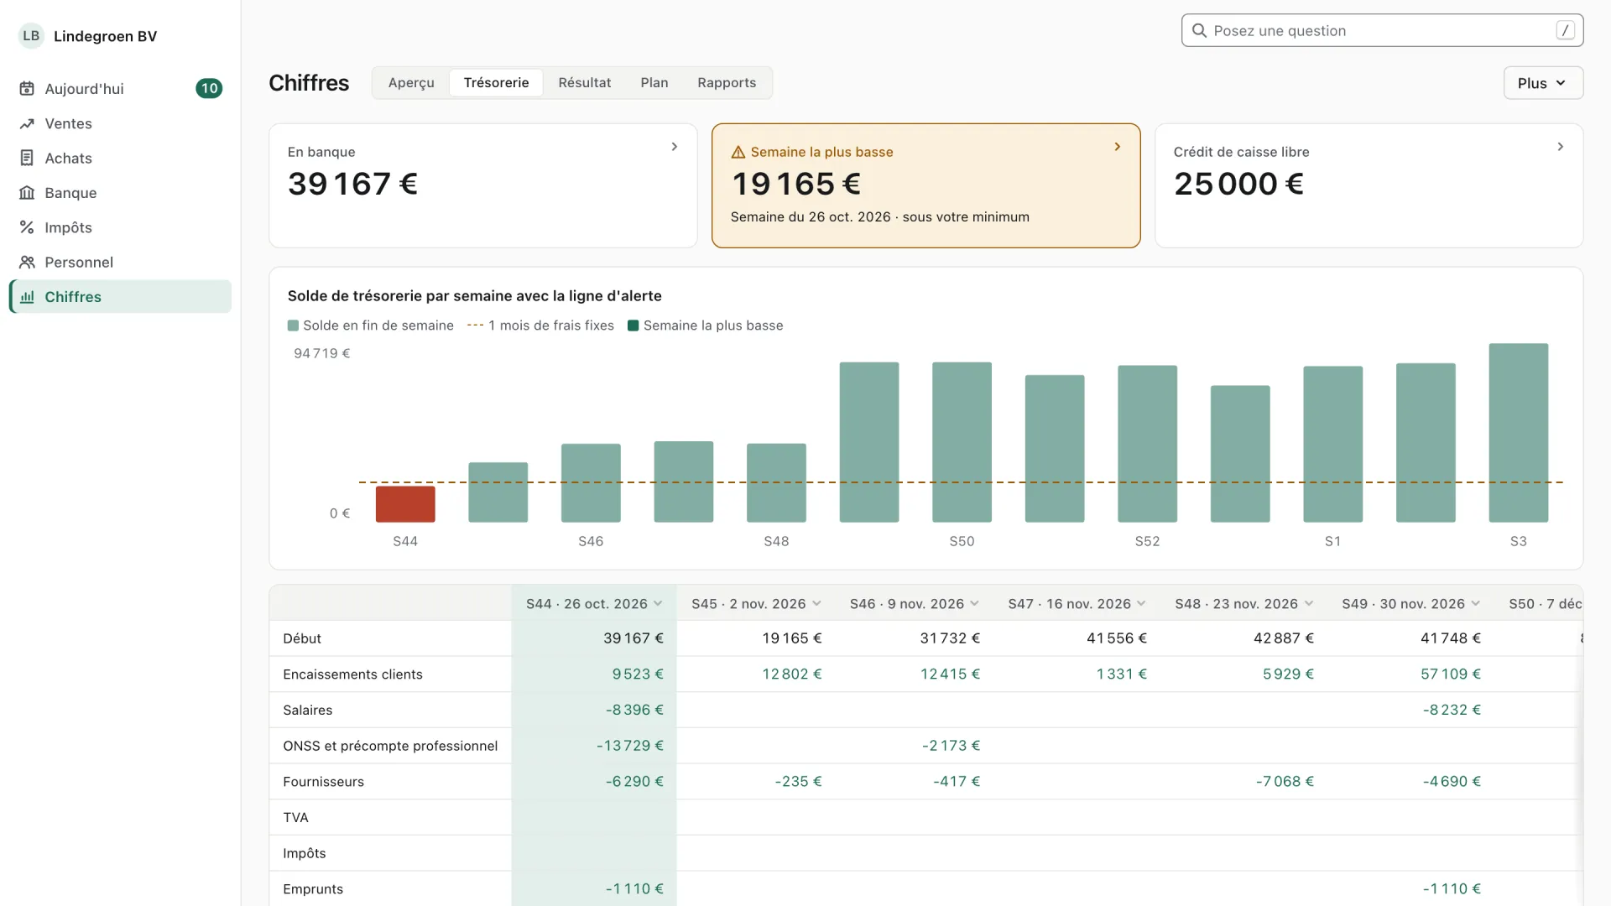Viewport: 1611px width, 906px height.
Task: Go to Ventes in the sidebar
Action: tap(120, 123)
